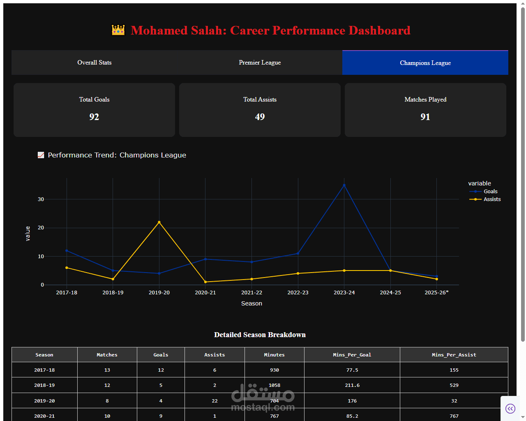Click the 529 Mins_Per_Assist cell
Screen dimensions: 526x421
(454, 385)
